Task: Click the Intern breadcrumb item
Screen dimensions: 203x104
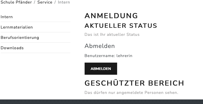Action: (x=64, y=2)
